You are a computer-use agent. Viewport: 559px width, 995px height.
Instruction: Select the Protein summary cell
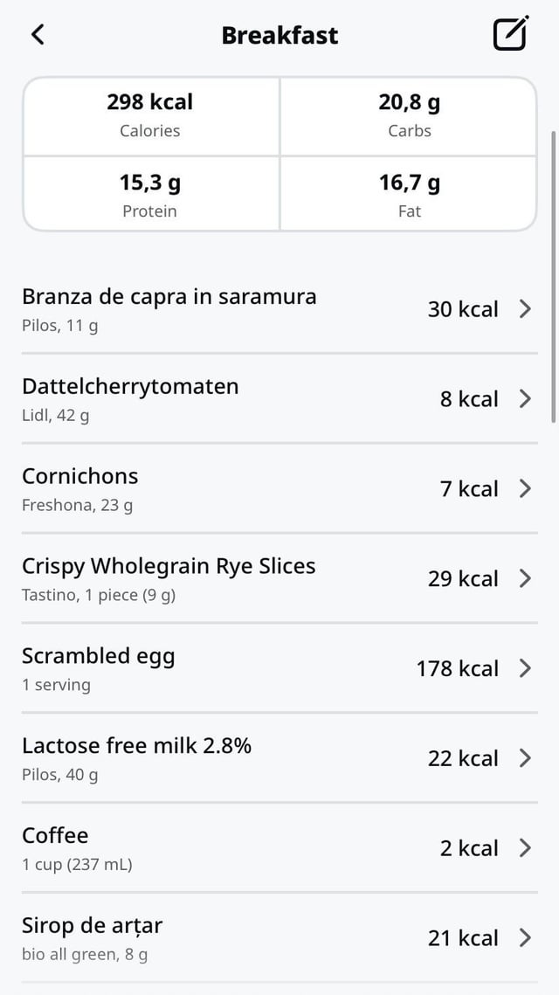pyautogui.click(x=150, y=195)
